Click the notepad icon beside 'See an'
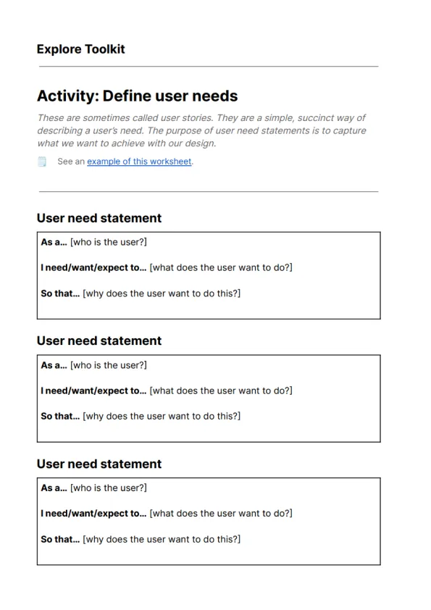 42,162
